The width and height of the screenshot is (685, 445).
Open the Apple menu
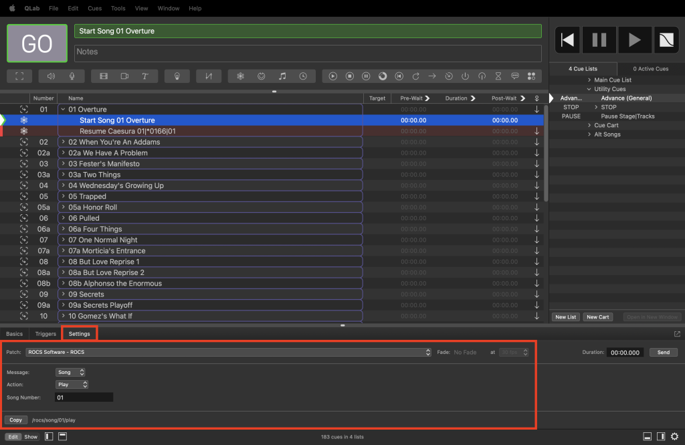[12, 8]
